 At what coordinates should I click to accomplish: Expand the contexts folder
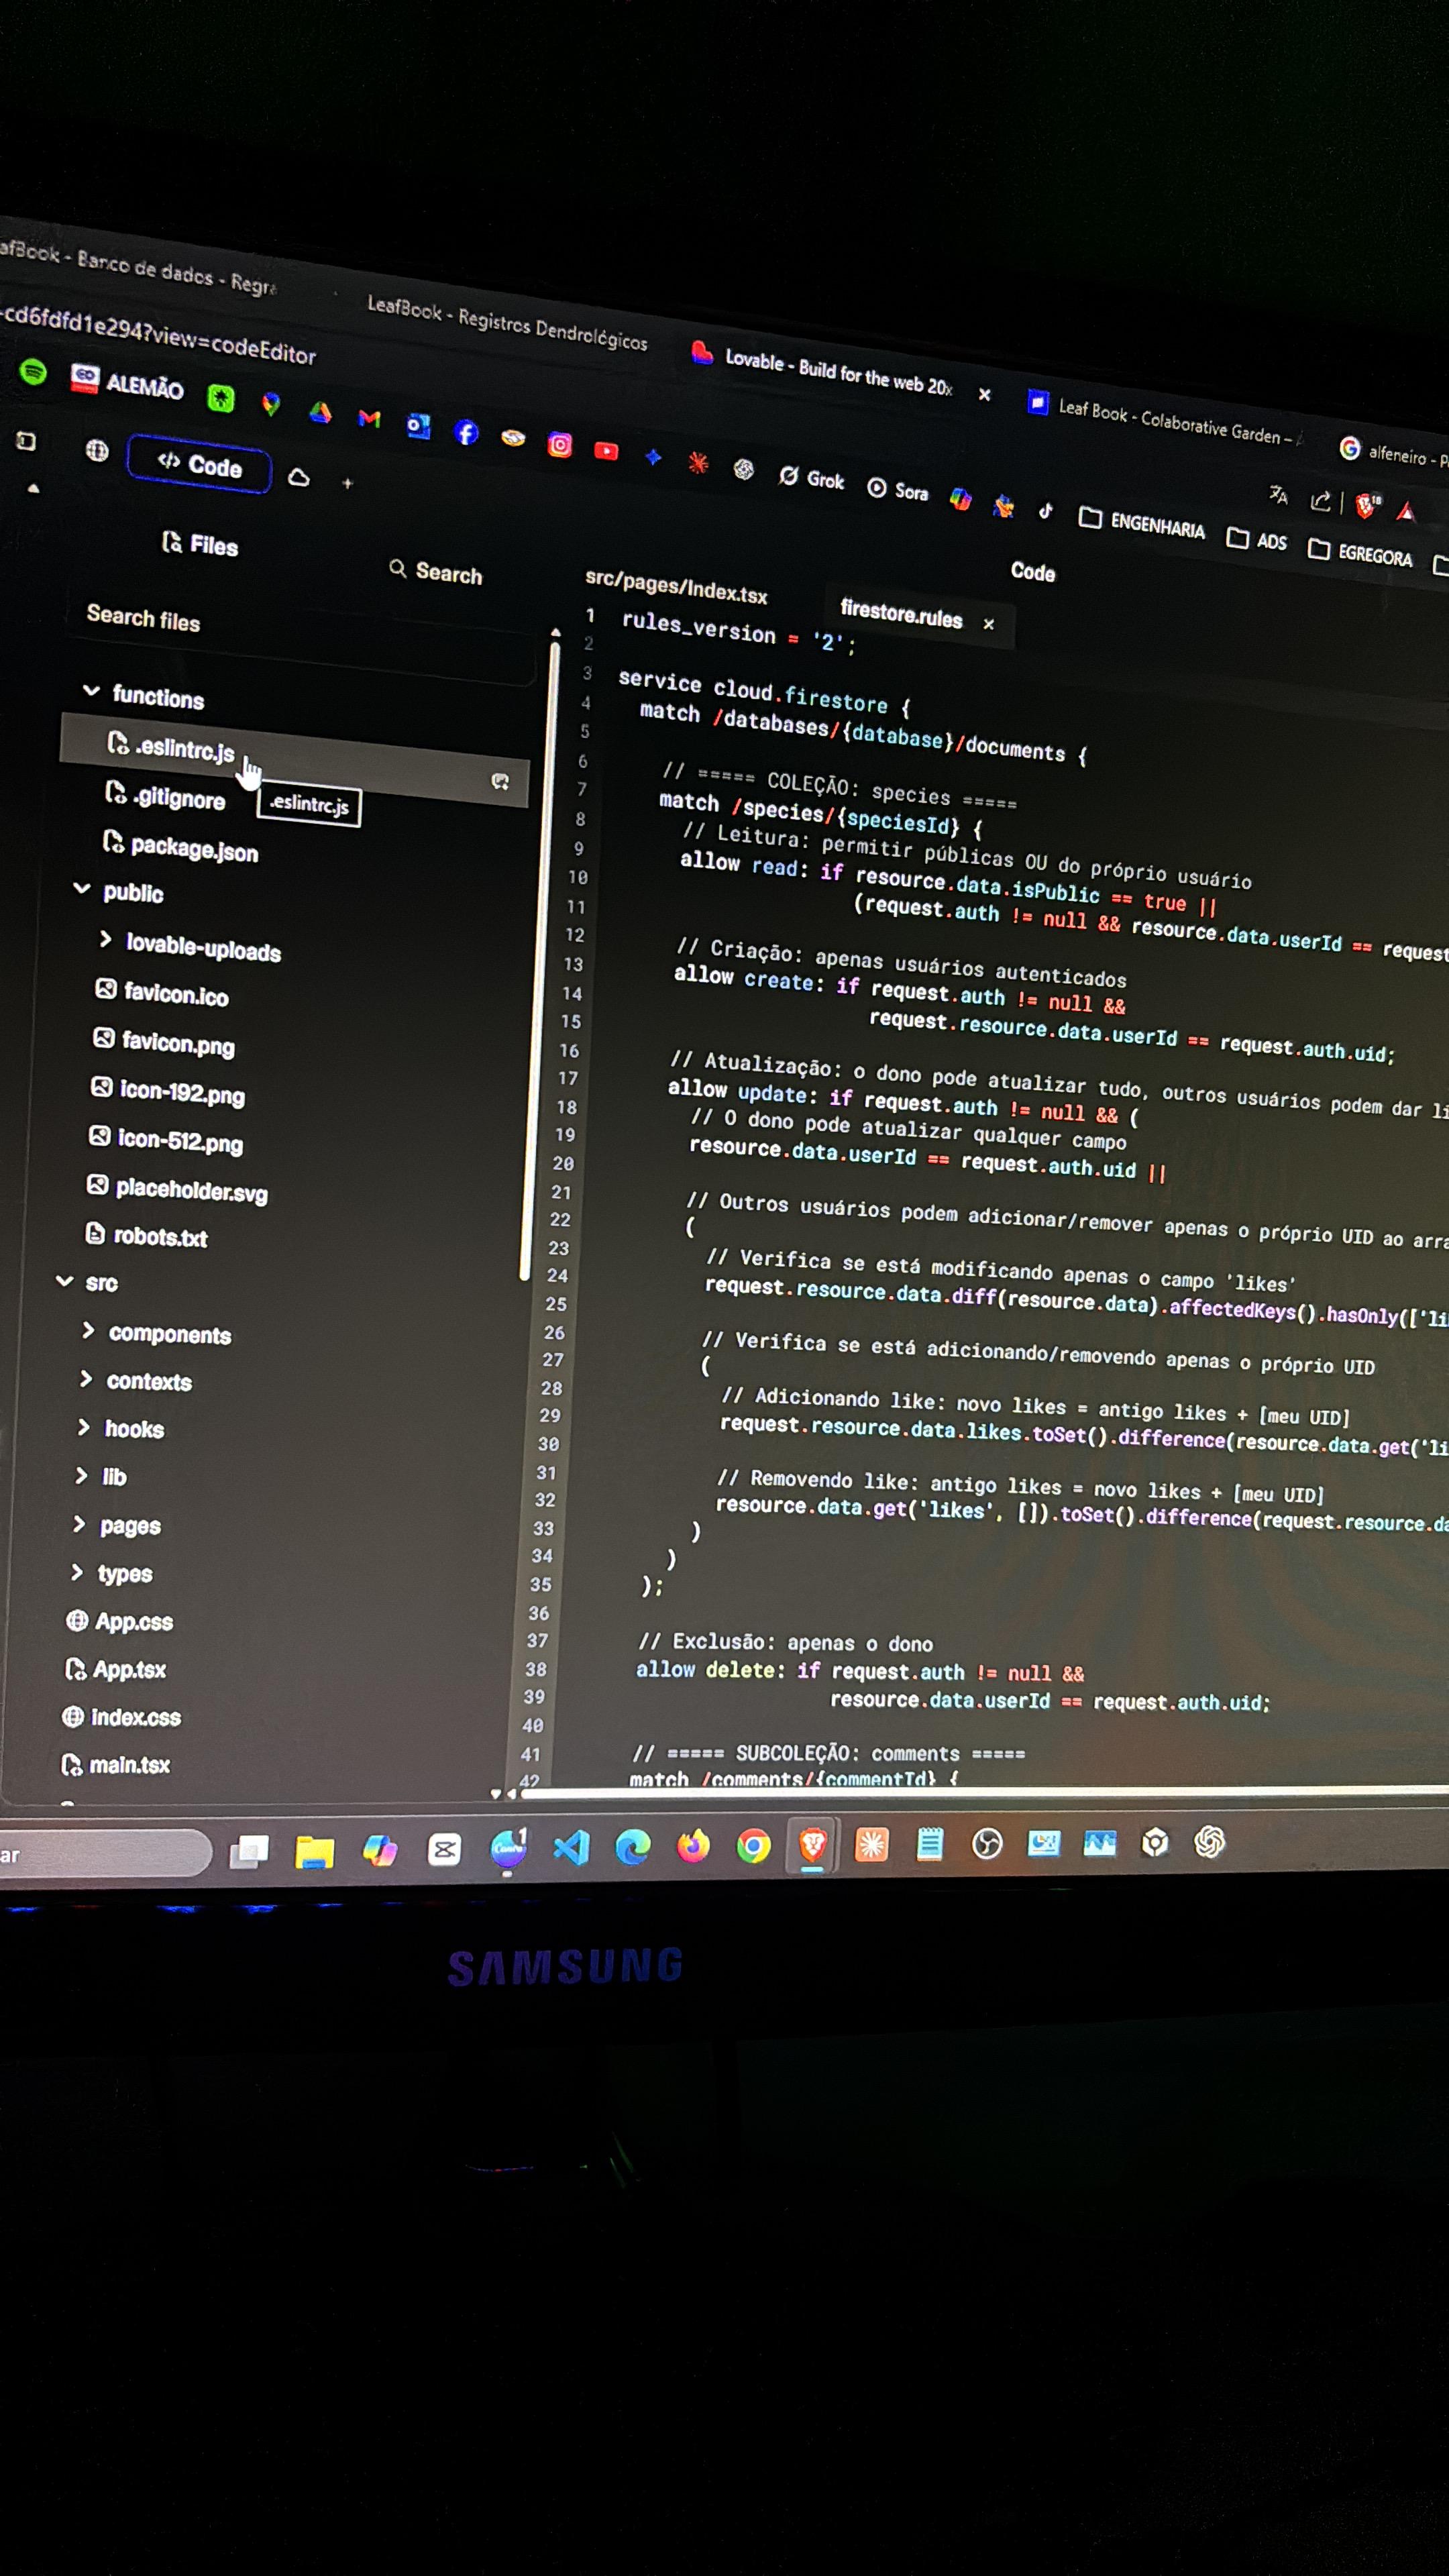pos(135,1381)
